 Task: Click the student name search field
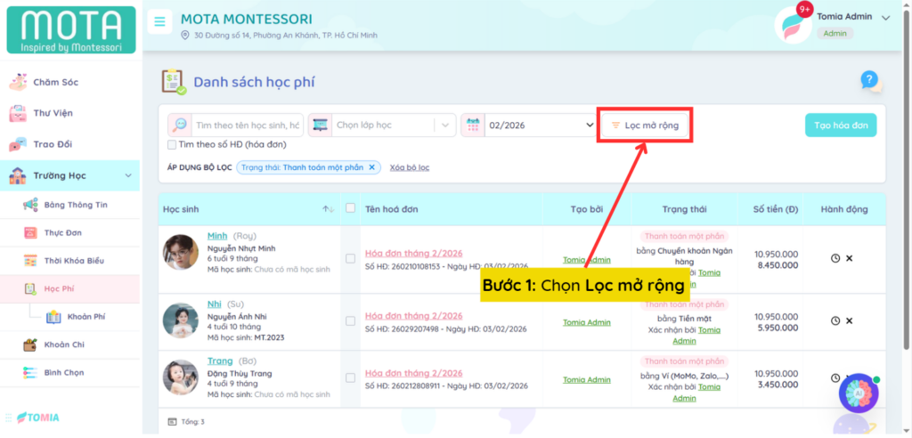coord(247,126)
